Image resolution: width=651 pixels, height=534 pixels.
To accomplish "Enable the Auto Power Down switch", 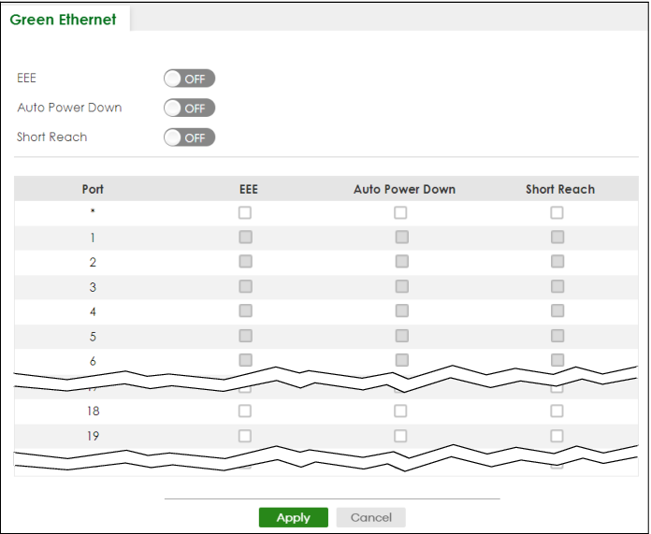I will [x=189, y=108].
